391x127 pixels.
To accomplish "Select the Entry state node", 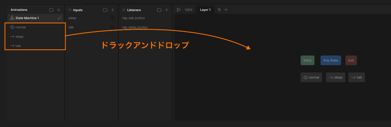I will click(x=307, y=60).
